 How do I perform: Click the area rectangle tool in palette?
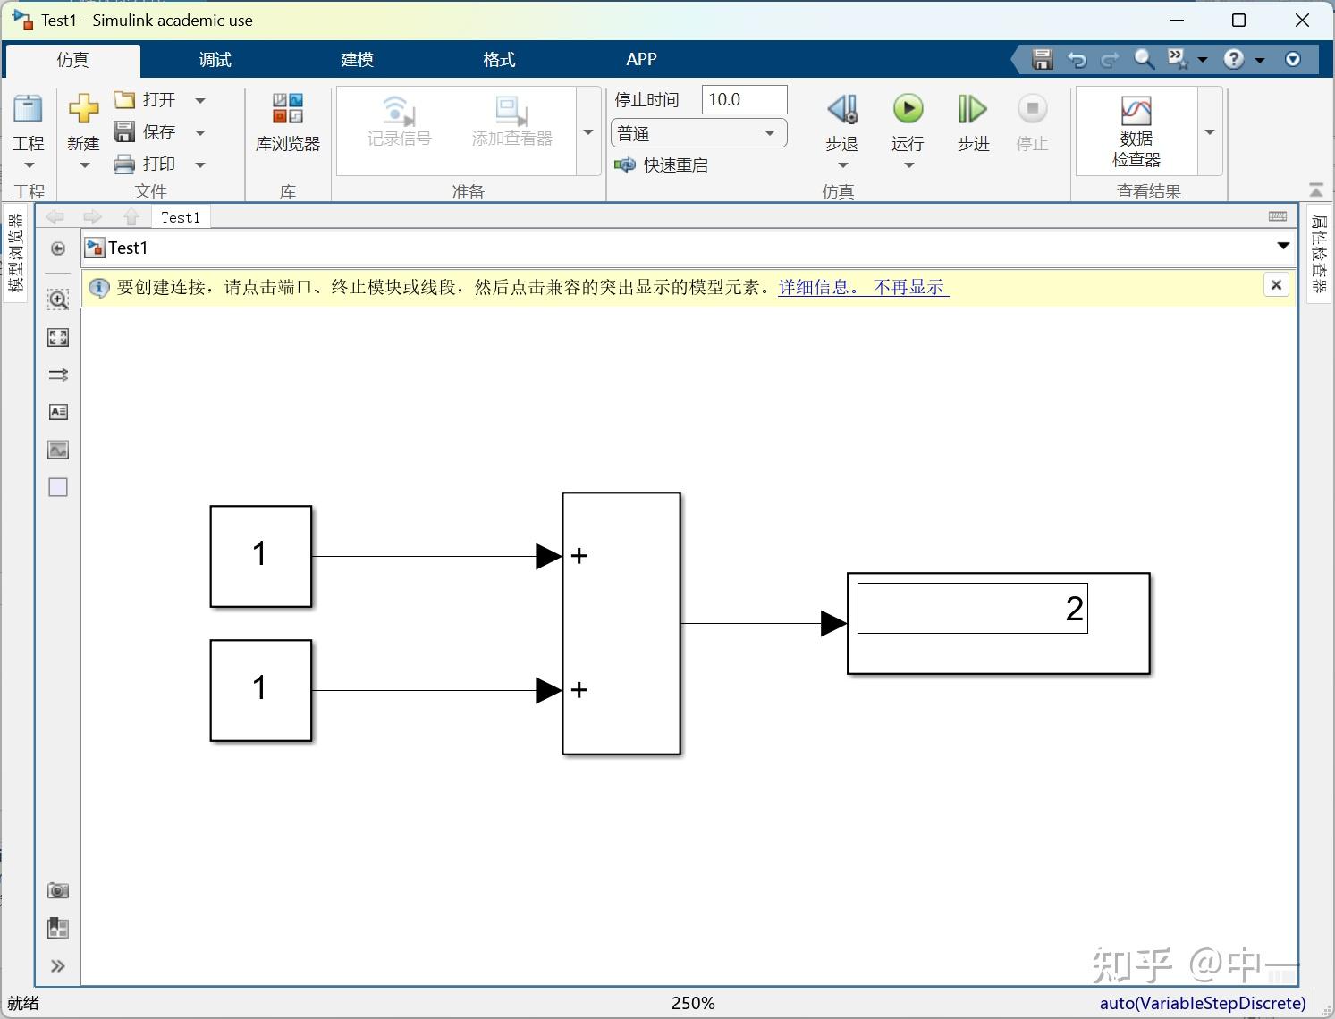58,487
